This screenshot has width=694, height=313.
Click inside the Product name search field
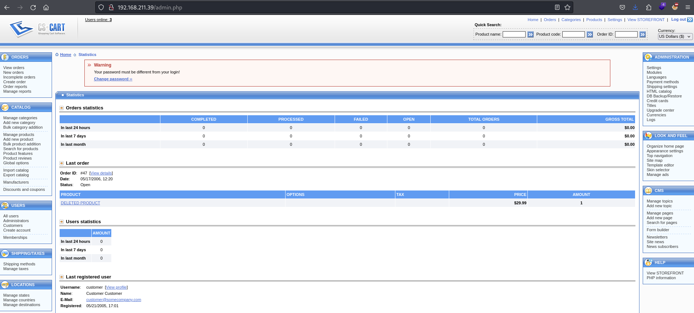tap(514, 35)
